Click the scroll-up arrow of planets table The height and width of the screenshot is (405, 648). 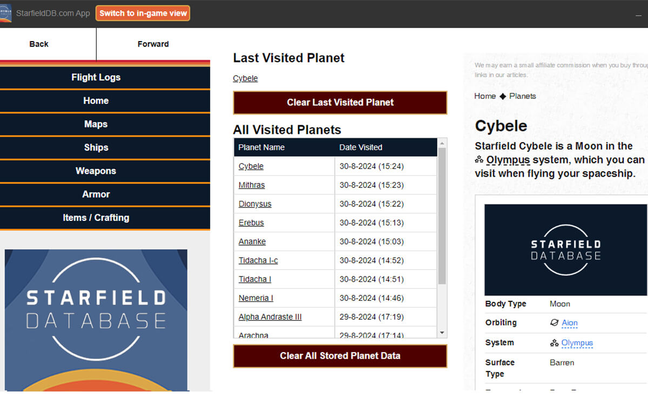click(x=442, y=144)
